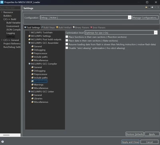Click the icon beside Assembler Debugging
The width and height of the screenshot is (160, 145).
pyautogui.click(x=32, y=50)
